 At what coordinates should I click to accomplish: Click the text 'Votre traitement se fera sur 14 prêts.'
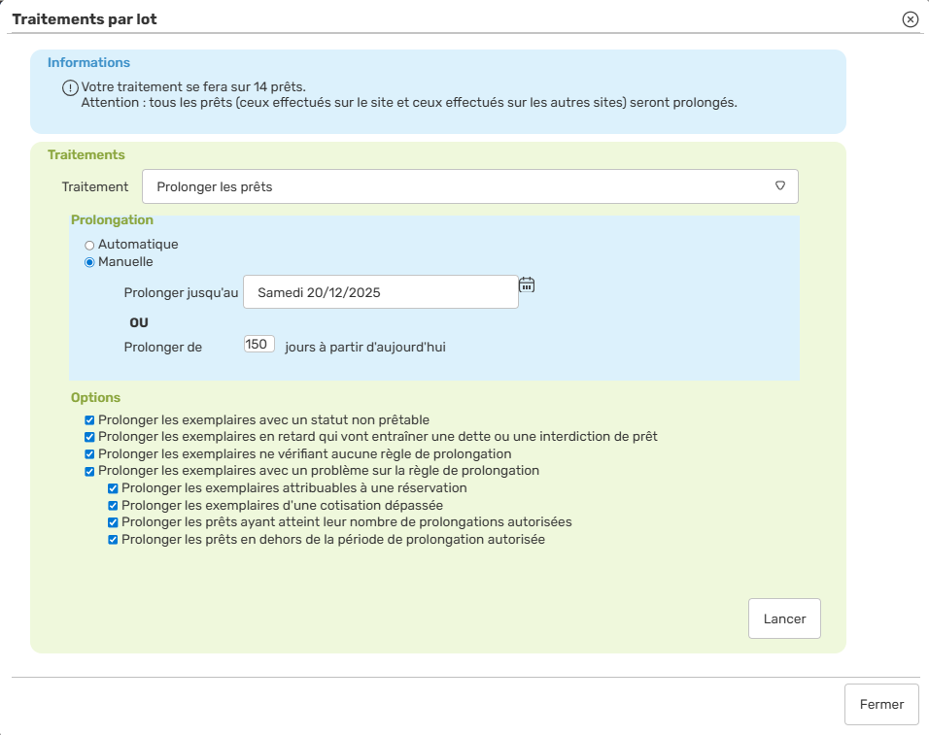pos(193,87)
